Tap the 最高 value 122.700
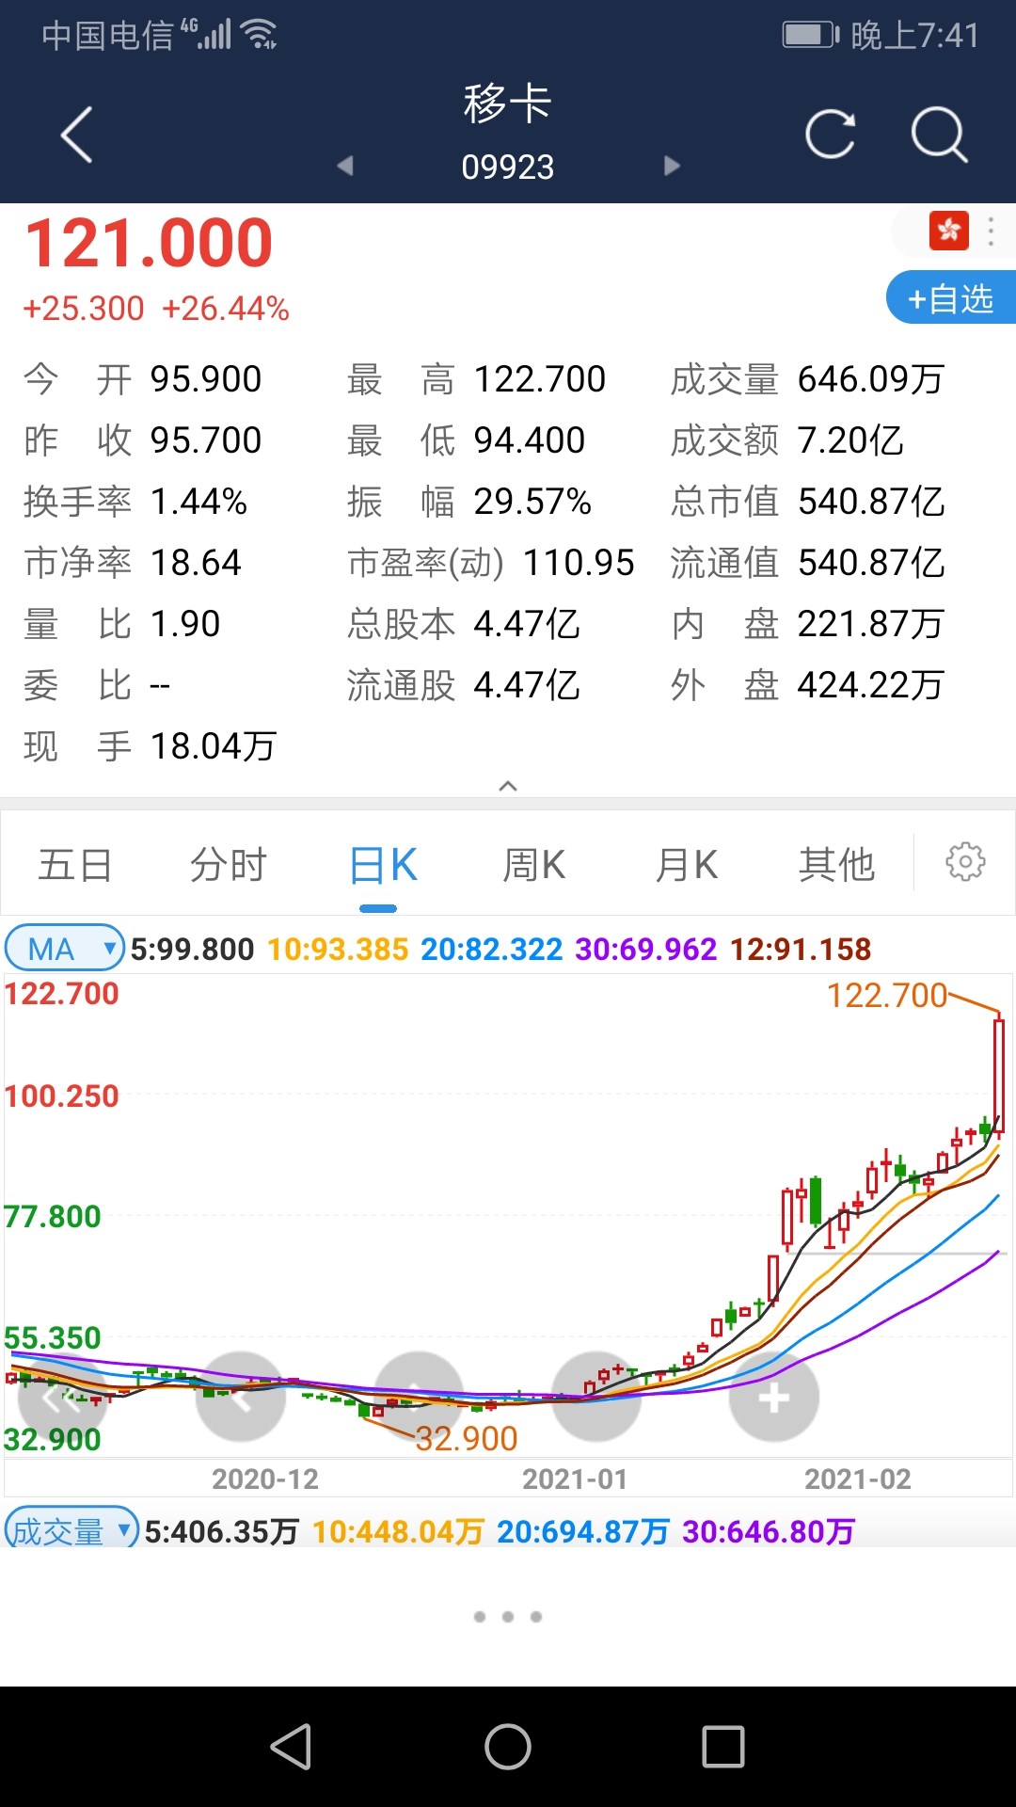 pos(540,379)
